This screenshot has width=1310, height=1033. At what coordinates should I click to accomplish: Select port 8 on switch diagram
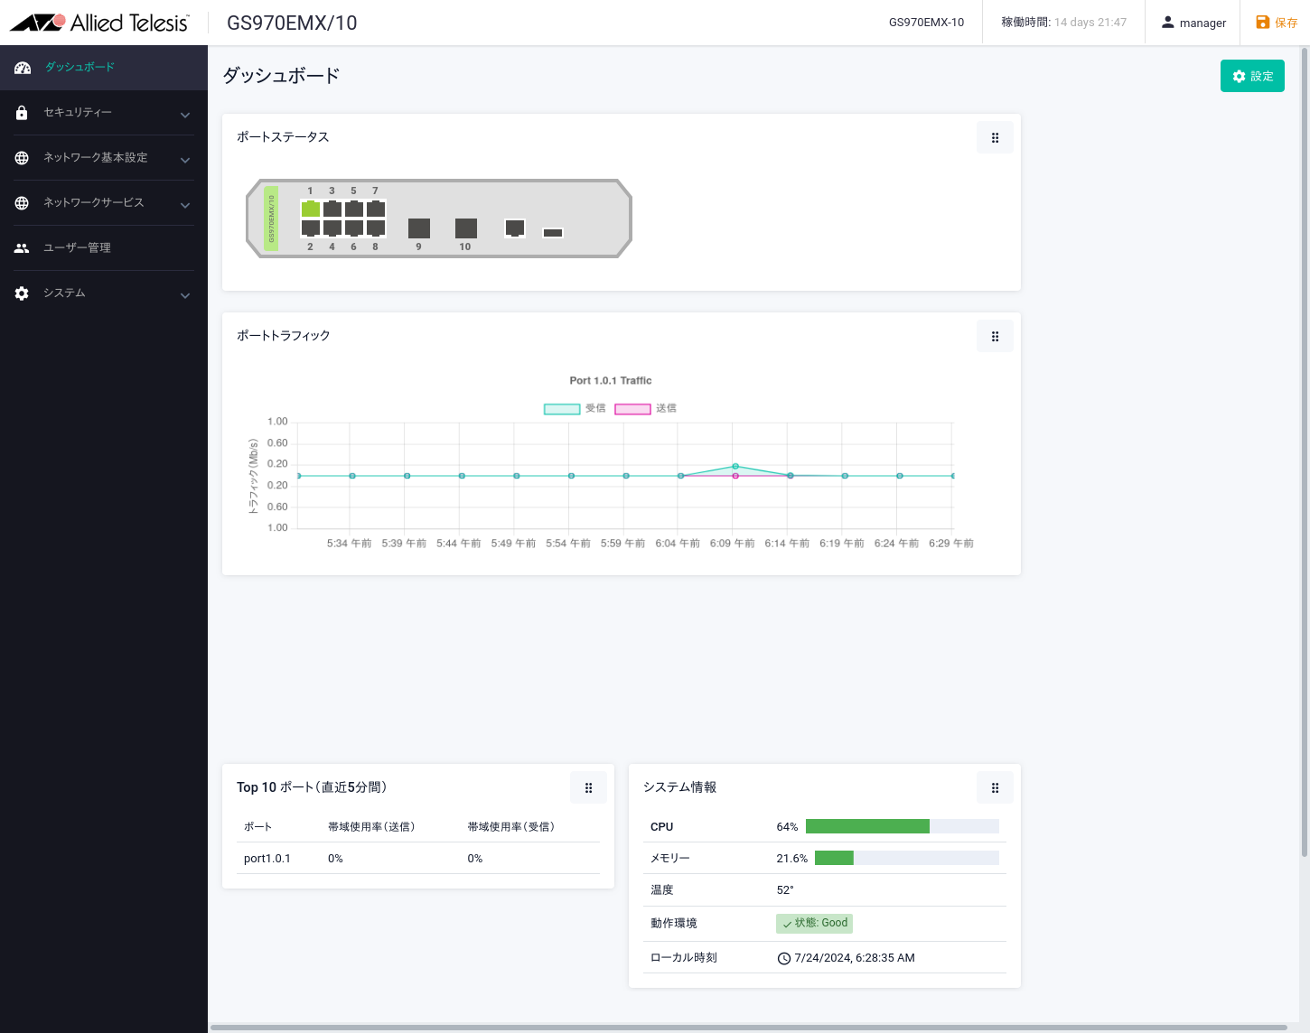[376, 228]
